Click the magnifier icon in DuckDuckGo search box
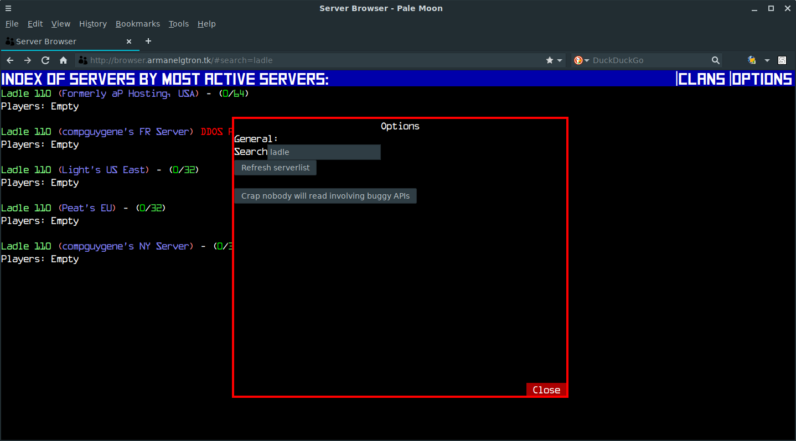This screenshot has height=441, width=796. click(715, 60)
